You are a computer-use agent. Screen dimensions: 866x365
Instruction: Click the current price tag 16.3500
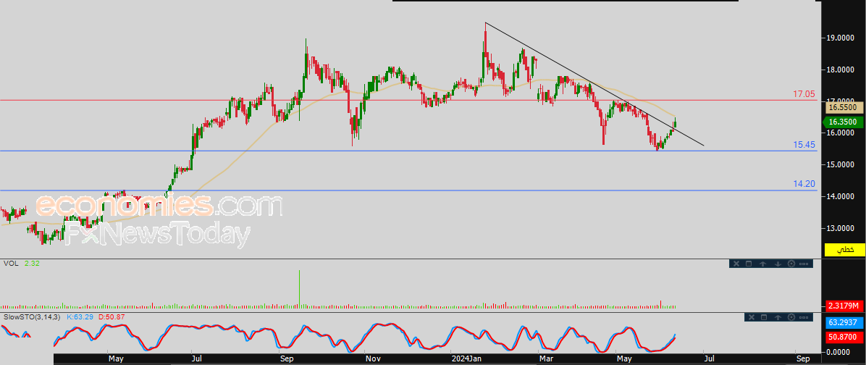(844, 122)
